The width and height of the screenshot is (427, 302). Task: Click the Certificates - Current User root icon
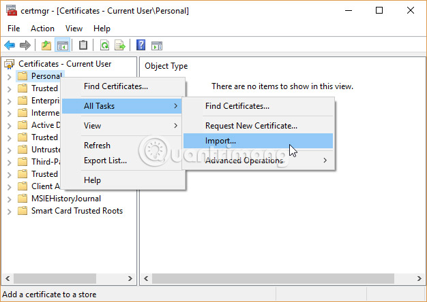(10, 64)
